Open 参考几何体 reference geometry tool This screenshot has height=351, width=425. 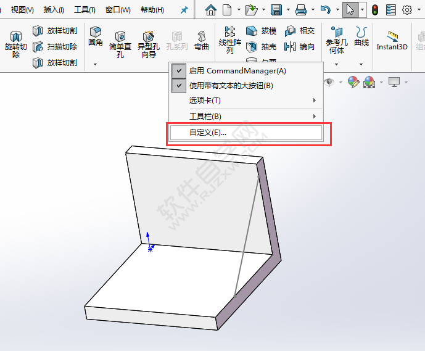[x=337, y=40]
